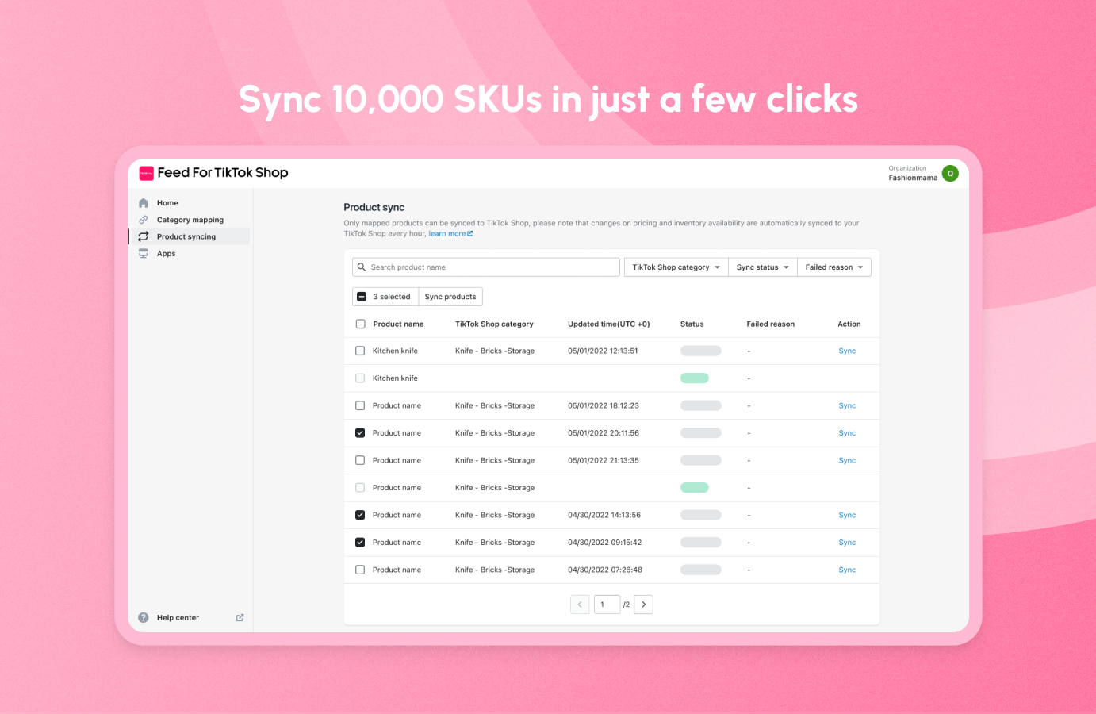Select Product syncing menu item
This screenshot has width=1096, height=714.
pyautogui.click(x=186, y=236)
